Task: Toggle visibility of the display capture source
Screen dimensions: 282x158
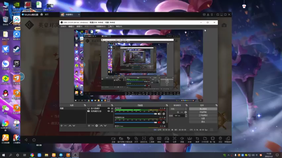Action: tap(109, 108)
